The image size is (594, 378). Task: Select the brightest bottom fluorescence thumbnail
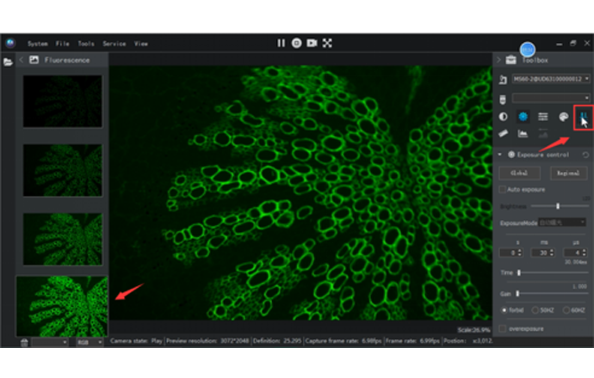62,306
